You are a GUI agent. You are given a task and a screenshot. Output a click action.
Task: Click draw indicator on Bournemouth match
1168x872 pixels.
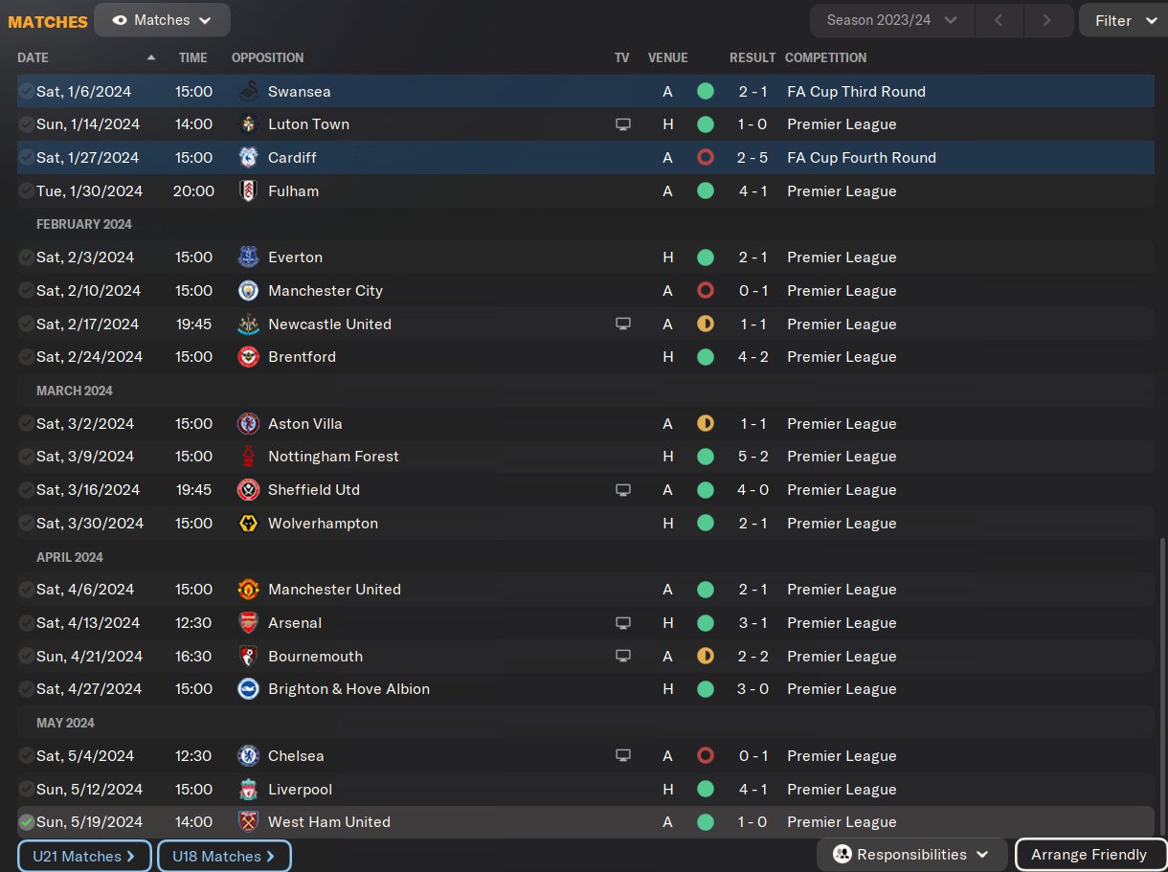coord(706,657)
